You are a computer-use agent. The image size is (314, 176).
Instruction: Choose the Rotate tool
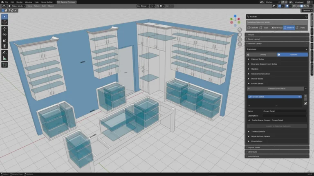coord(4,35)
